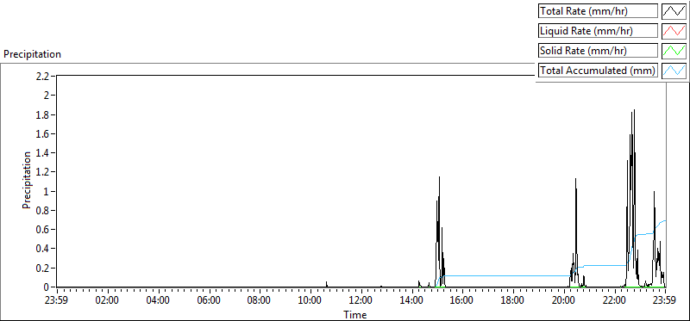Viewport: 690px width, 321px height.
Task: Click the 18:00 x-axis time label
Action: coord(513,301)
